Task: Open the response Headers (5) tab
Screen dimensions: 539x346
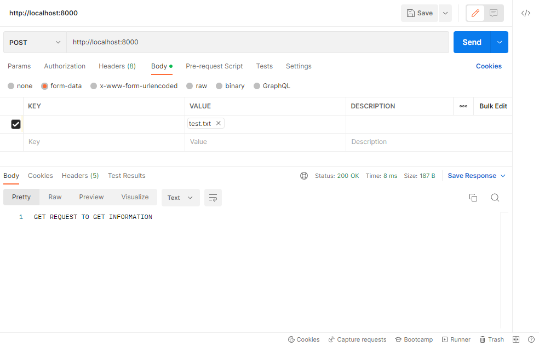Action: (80, 176)
